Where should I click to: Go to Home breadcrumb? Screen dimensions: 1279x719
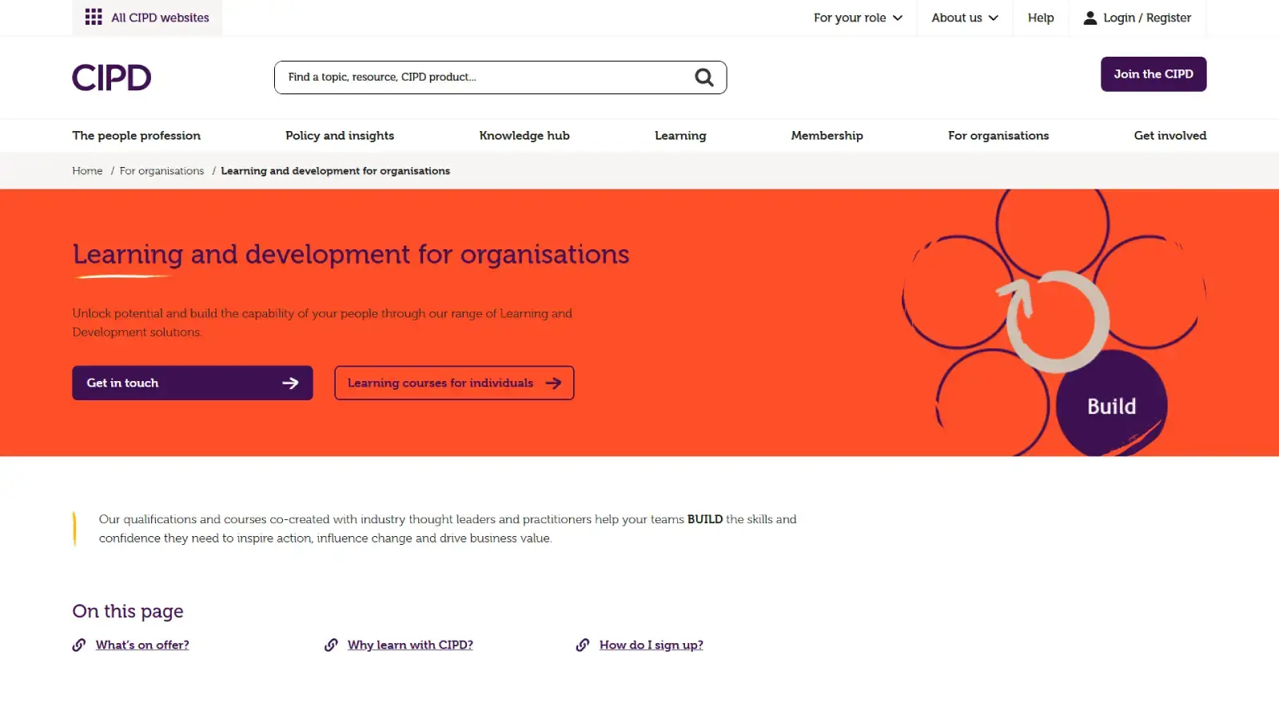pos(87,171)
